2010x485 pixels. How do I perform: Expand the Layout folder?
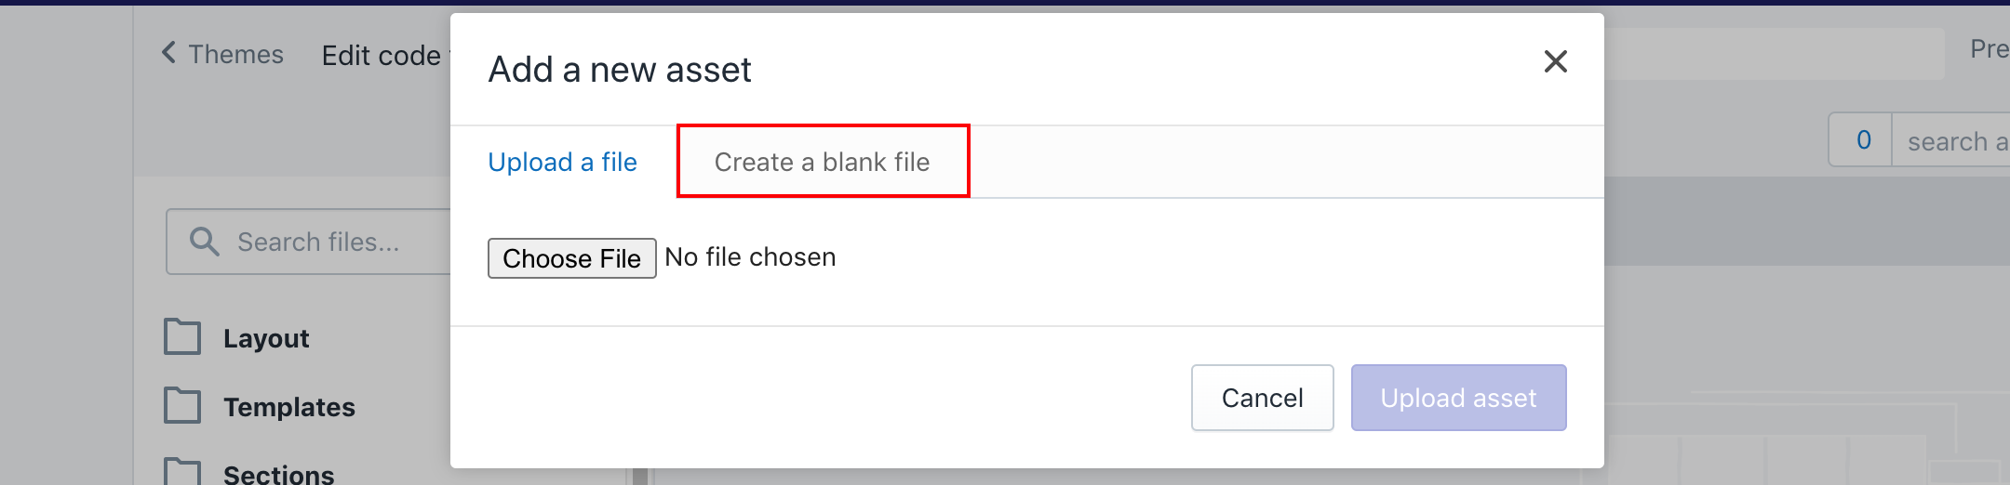[x=266, y=338]
